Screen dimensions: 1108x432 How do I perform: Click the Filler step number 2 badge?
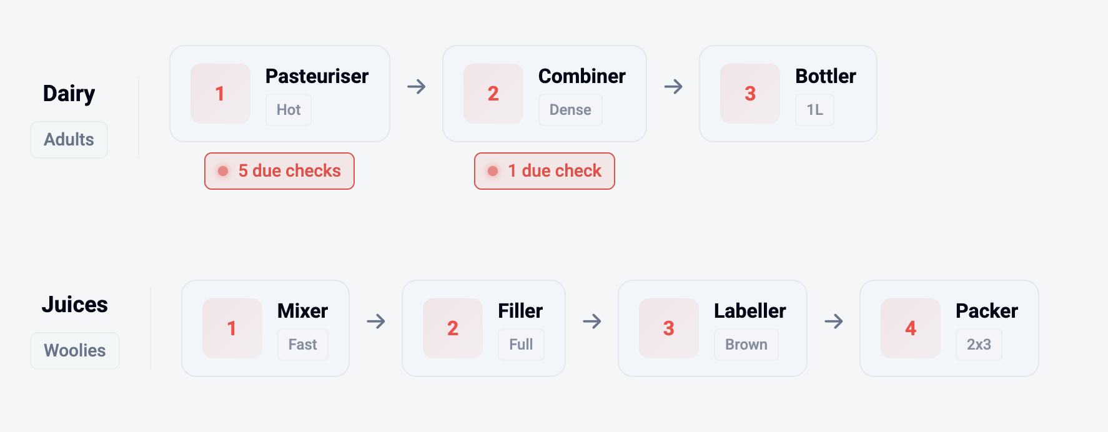pos(452,328)
